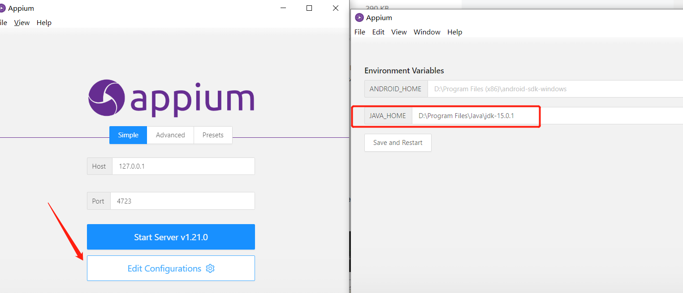Open the Window menu

point(427,32)
